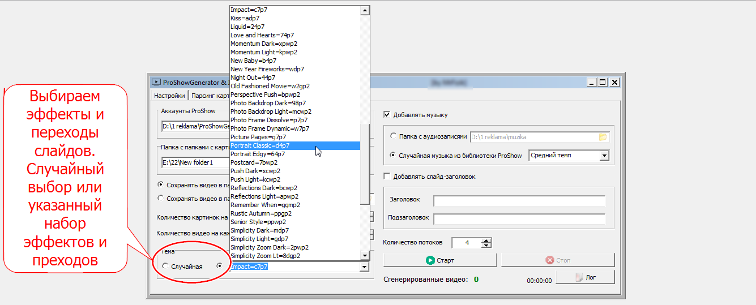
Task: Click the Подзаголовок input field
Action: [519, 219]
